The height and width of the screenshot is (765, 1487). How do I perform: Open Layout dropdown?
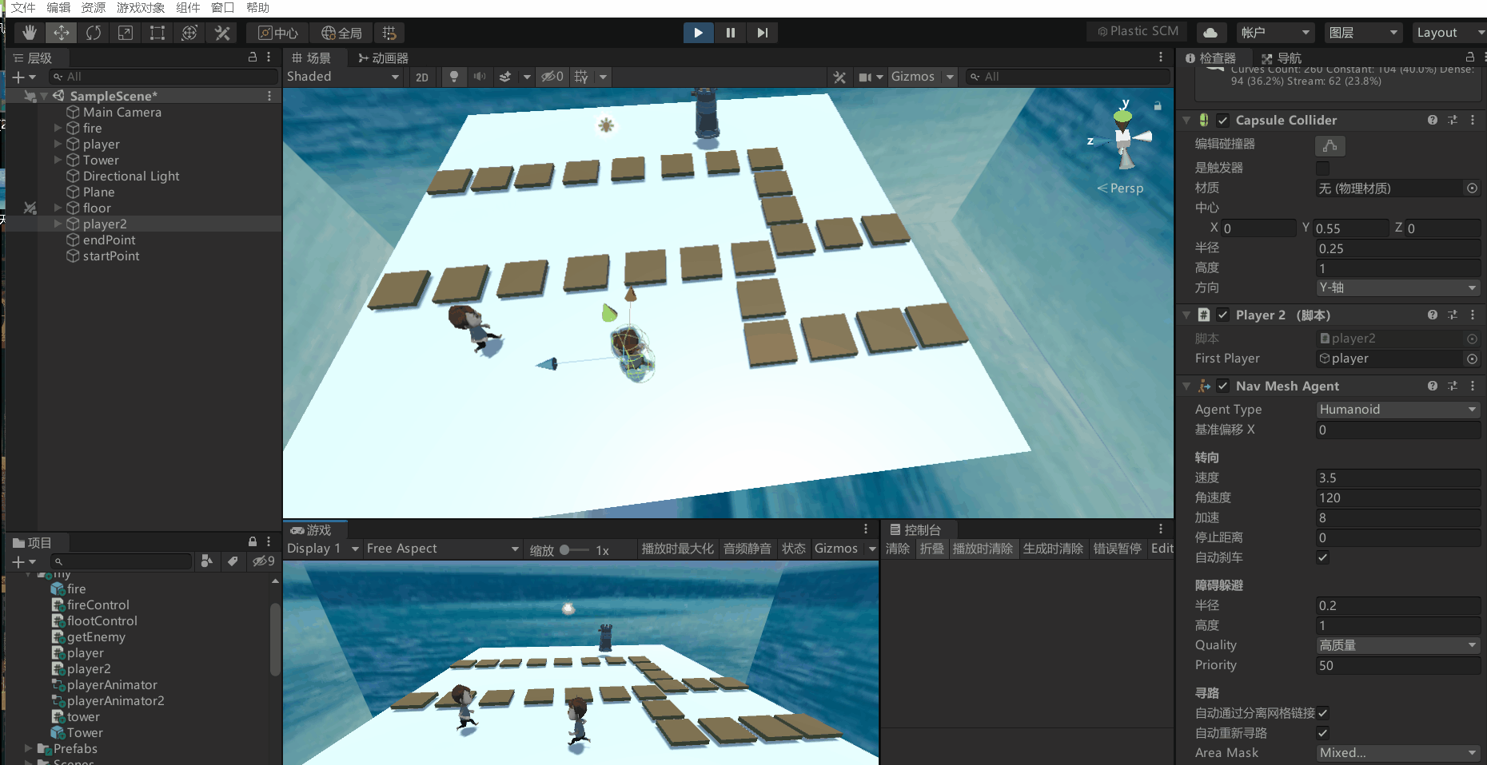point(1449,33)
